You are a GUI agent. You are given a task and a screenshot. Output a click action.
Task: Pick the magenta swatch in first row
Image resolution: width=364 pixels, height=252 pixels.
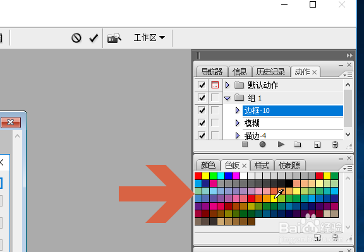click(x=236, y=176)
